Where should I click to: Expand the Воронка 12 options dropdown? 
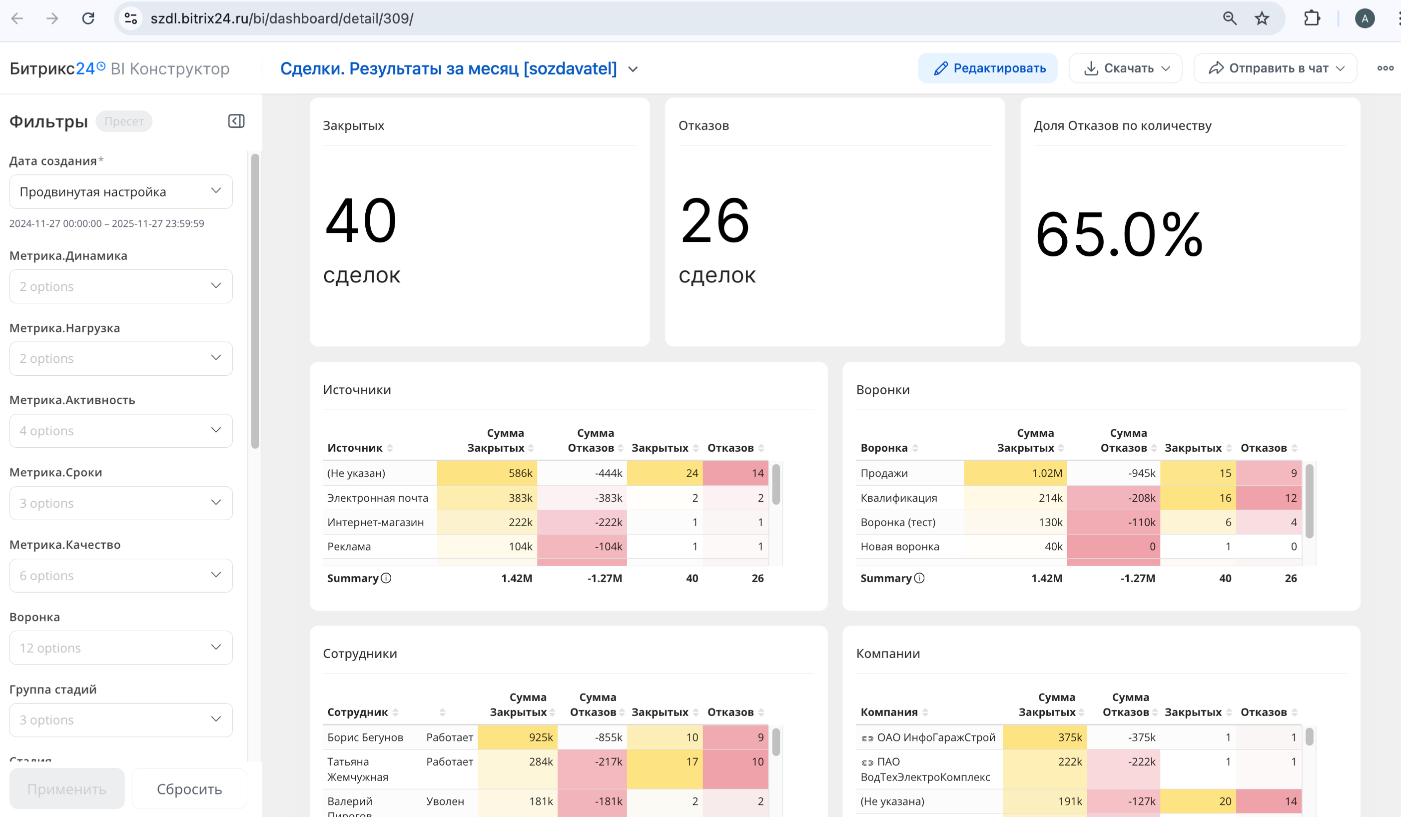tap(120, 648)
